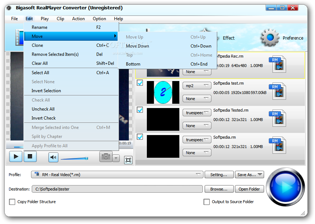Click the Softpedia Tested.rm file name
Viewport: 315px width, 224px height.
coord(231,110)
